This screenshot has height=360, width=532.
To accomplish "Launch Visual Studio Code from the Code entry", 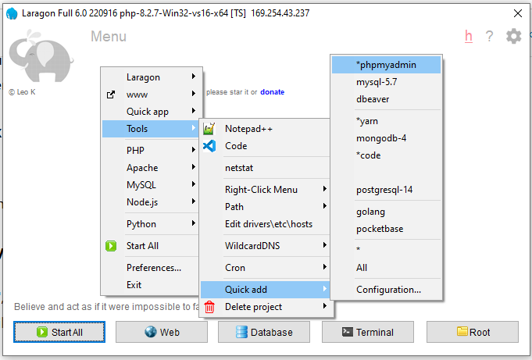I will pos(236,146).
